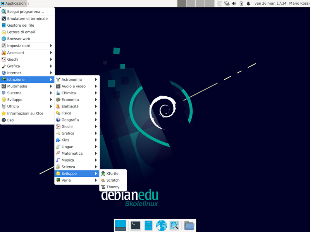Select Varie education category

coord(77,180)
